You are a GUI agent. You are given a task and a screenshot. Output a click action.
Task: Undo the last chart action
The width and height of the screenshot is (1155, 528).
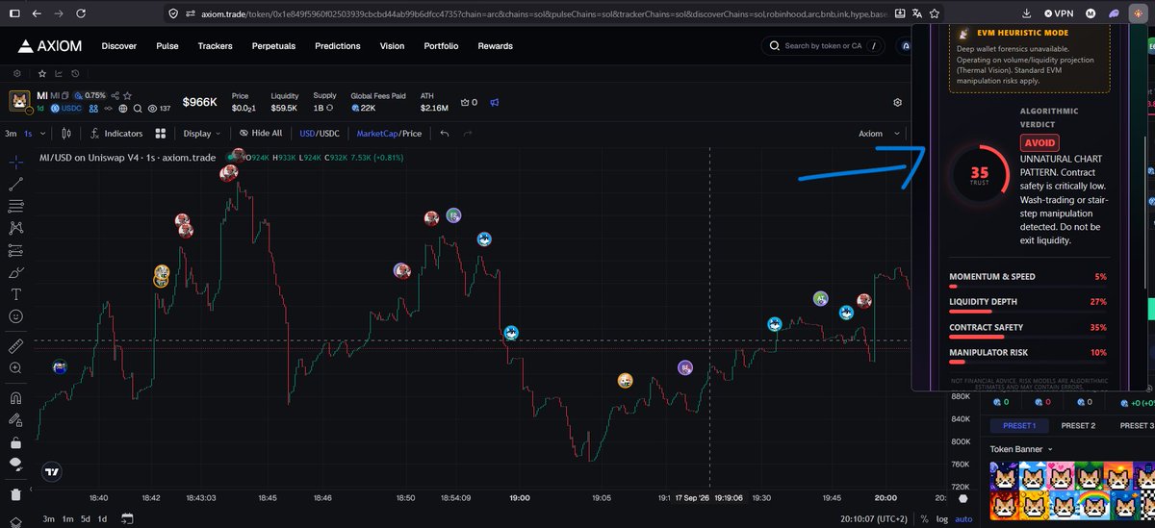click(x=445, y=134)
